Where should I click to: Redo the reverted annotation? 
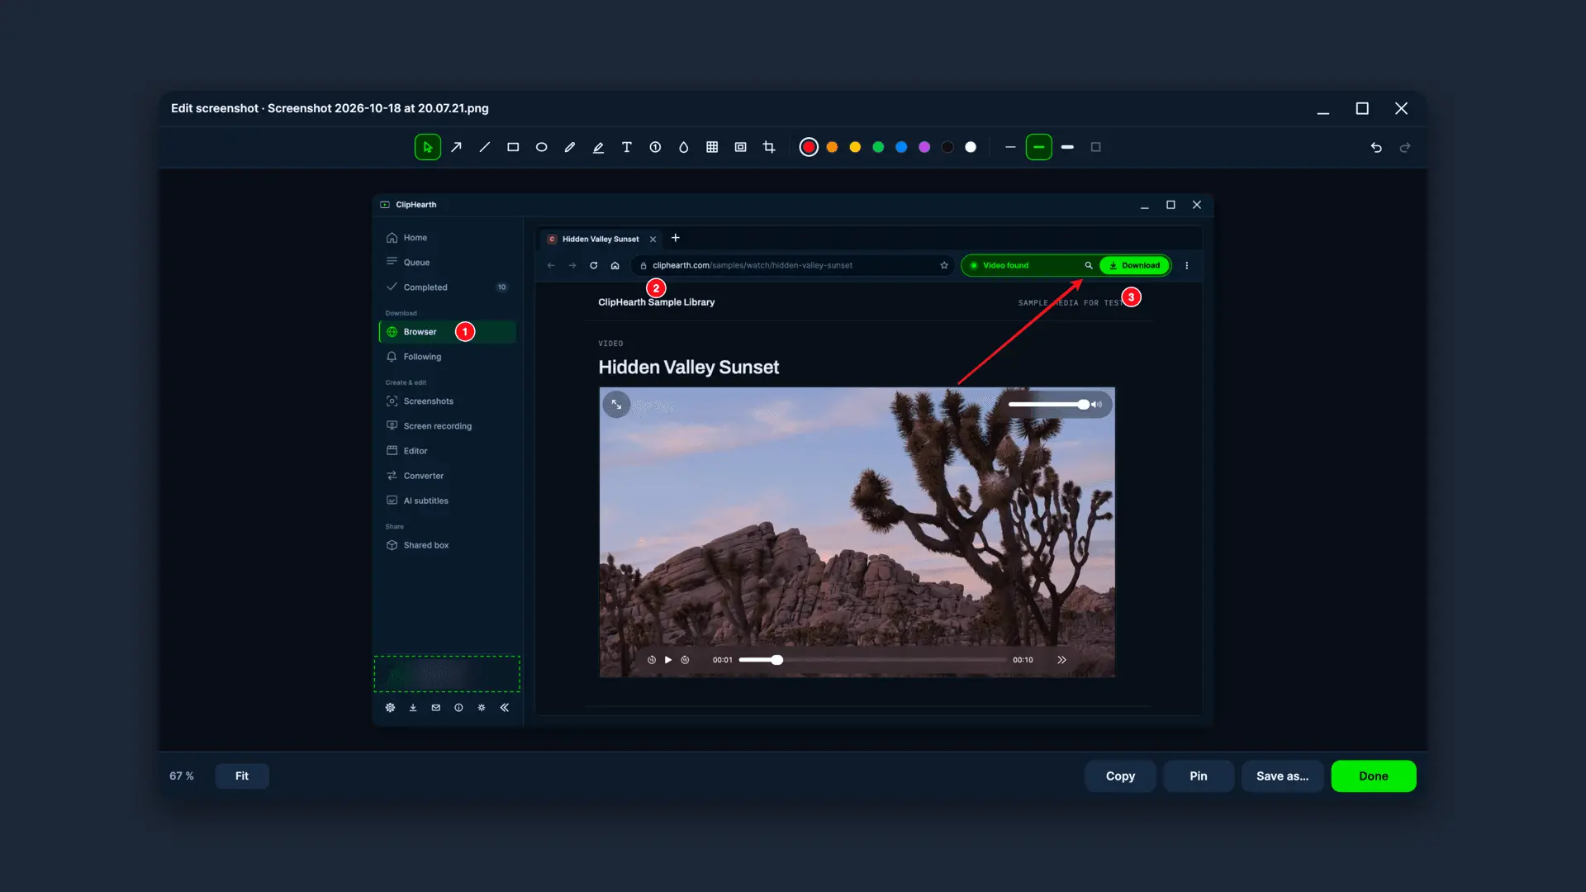(1405, 147)
